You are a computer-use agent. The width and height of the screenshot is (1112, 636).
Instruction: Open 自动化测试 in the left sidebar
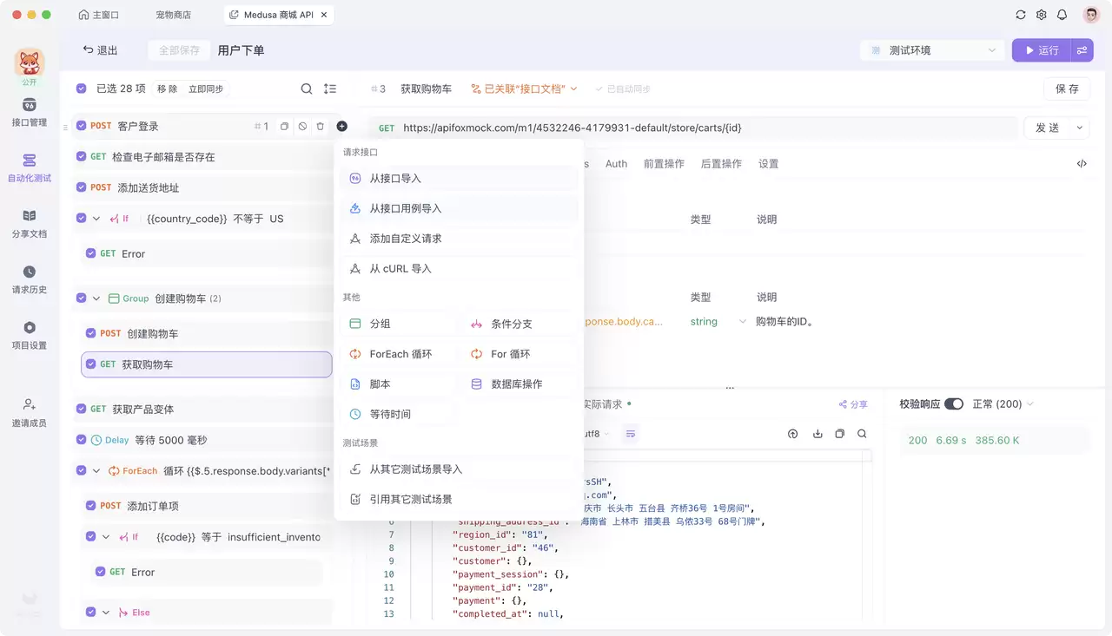tap(30, 168)
